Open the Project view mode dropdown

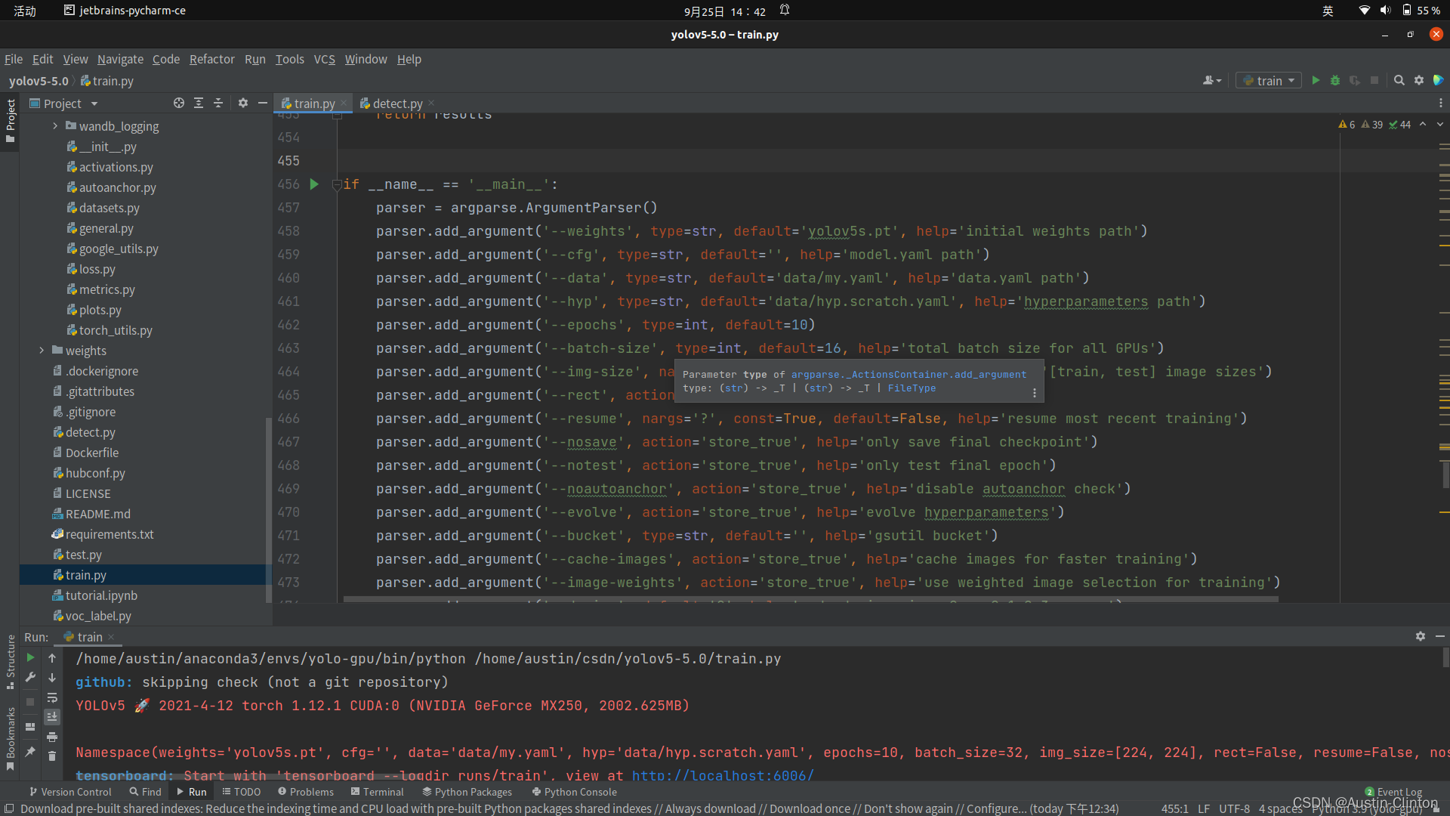[94, 104]
